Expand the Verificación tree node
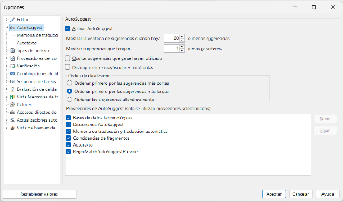The width and height of the screenshot is (343, 202). click(x=6, y=66)
